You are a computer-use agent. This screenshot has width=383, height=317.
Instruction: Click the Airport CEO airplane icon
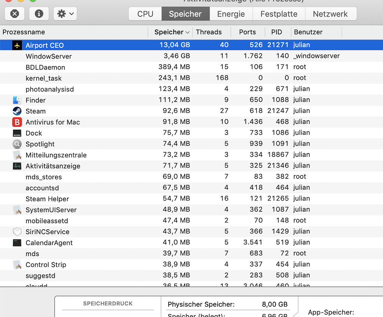17,45
